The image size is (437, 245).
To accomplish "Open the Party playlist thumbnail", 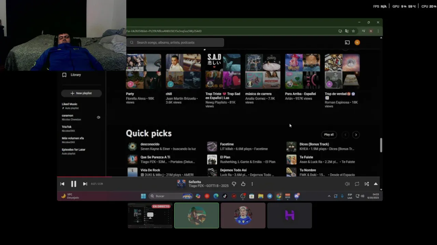I will pyautogui.click(x=143, y=71).
